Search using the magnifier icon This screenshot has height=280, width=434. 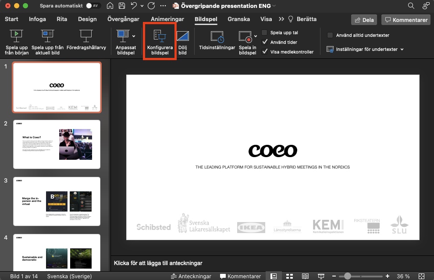(411, 6)
